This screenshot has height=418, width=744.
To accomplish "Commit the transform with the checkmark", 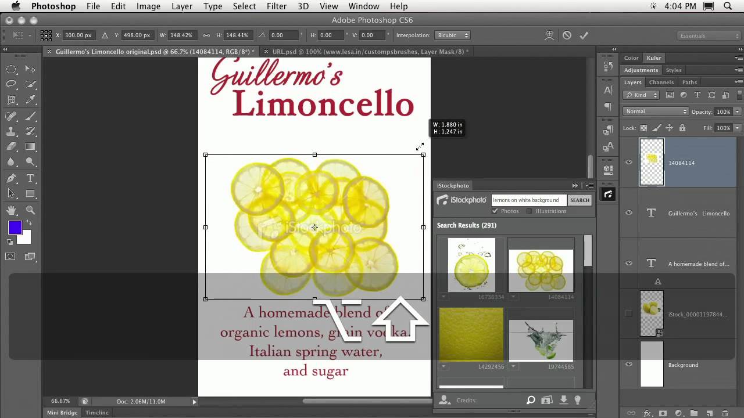I will coord(584,35).
